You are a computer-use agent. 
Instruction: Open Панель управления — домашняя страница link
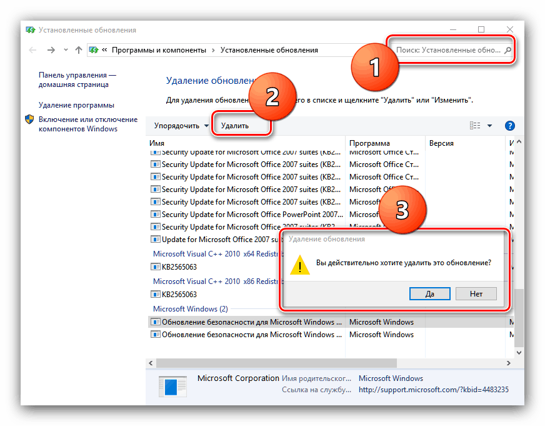pyautogui.click(x=77, y=79)
